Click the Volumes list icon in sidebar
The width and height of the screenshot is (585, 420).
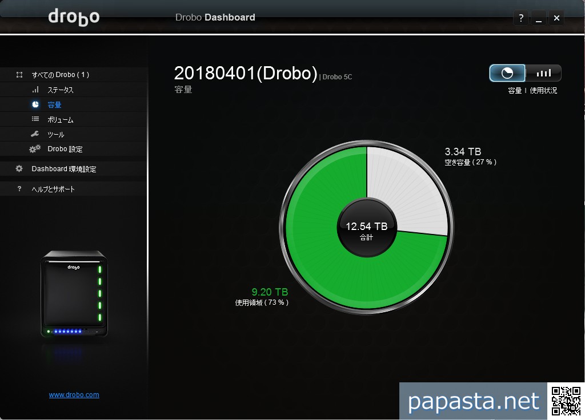(35, 119)
